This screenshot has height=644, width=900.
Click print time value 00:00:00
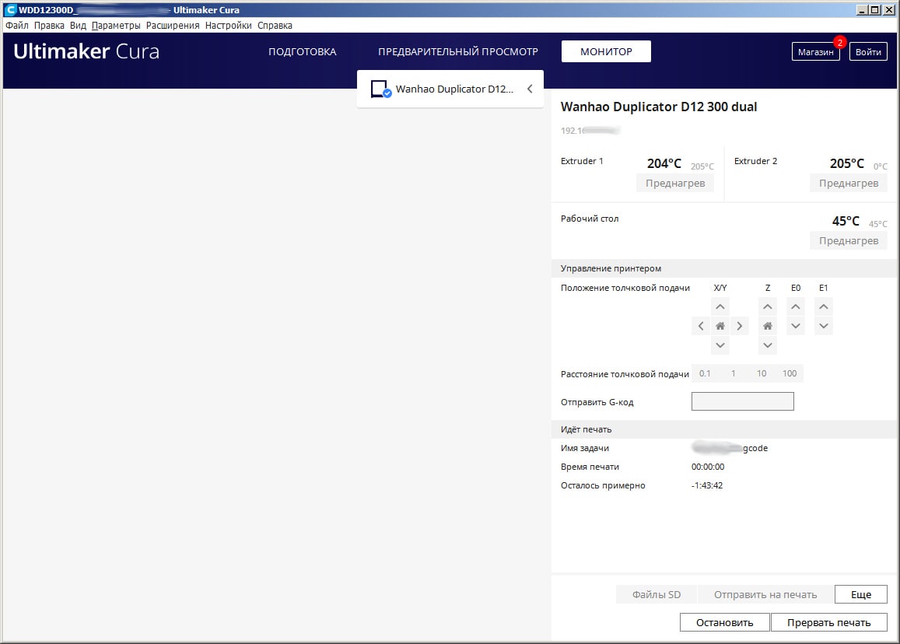point(708,467)
